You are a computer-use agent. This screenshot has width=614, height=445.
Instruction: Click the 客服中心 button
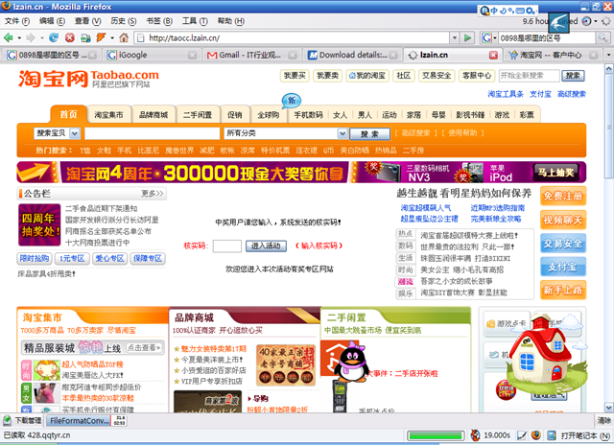point(477,76)
